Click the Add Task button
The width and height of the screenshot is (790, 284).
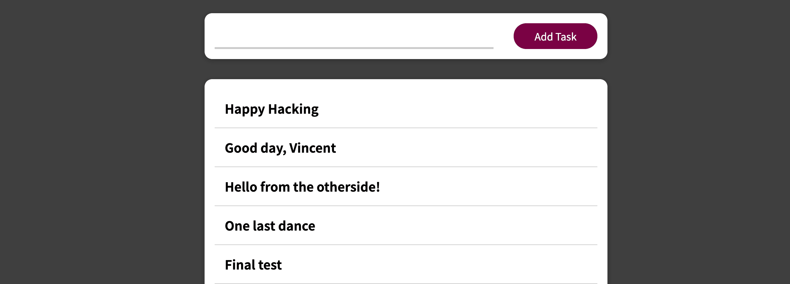click(x=555, y=36)
